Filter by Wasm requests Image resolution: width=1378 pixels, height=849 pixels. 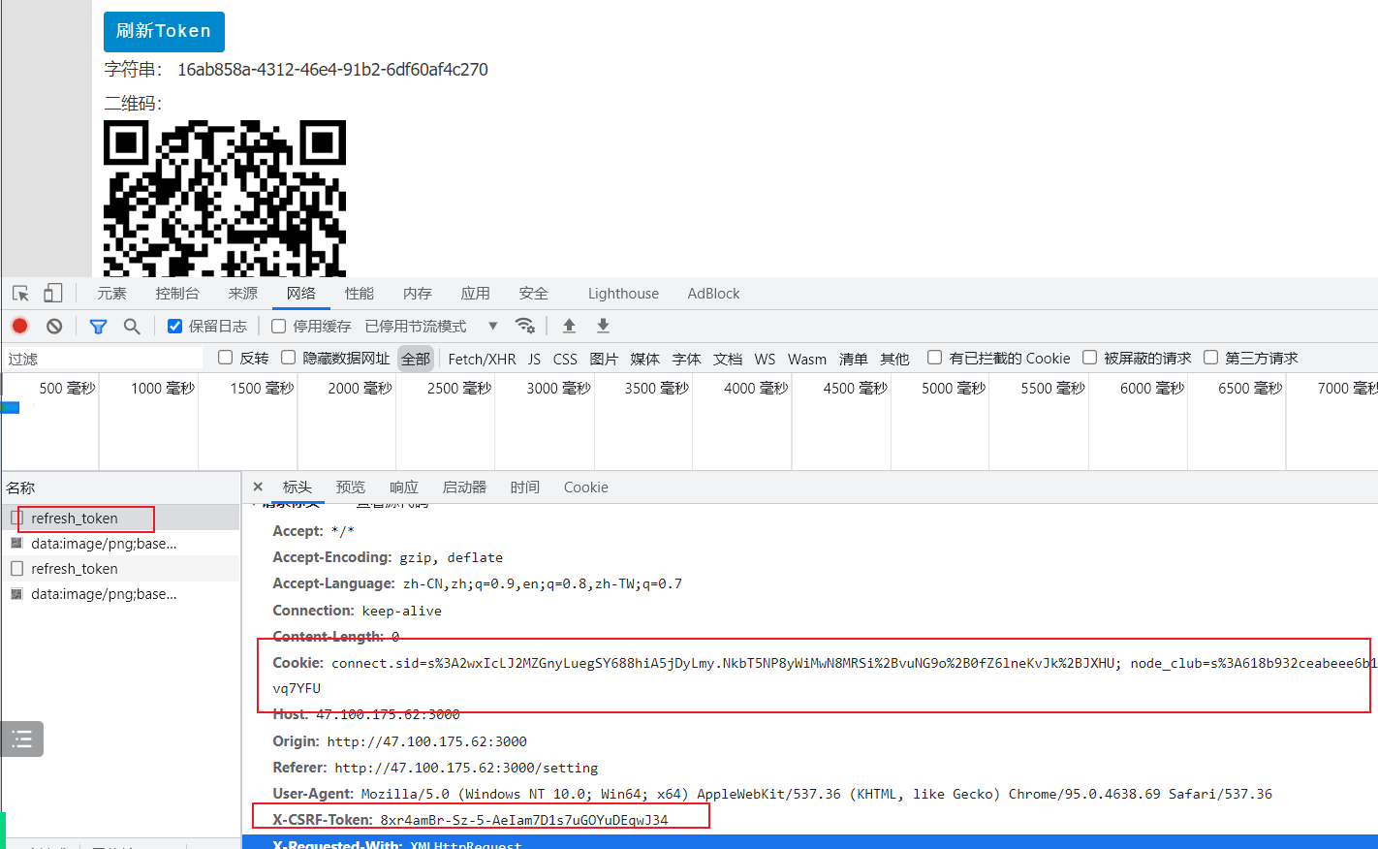click(x=807, y=359)
